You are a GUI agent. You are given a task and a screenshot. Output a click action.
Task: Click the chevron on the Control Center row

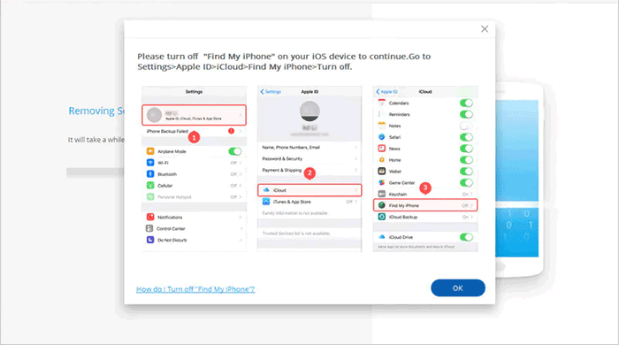tap(241, 228)
